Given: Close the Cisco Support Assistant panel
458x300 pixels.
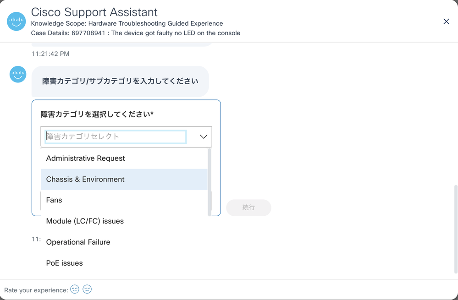Looking at the screenshot, I should [x=446, y=22].
